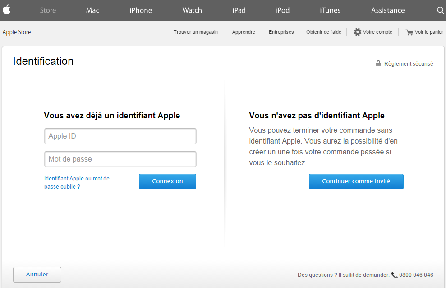
Task: Focus the Mot de passe field
Action: [120, 159]
